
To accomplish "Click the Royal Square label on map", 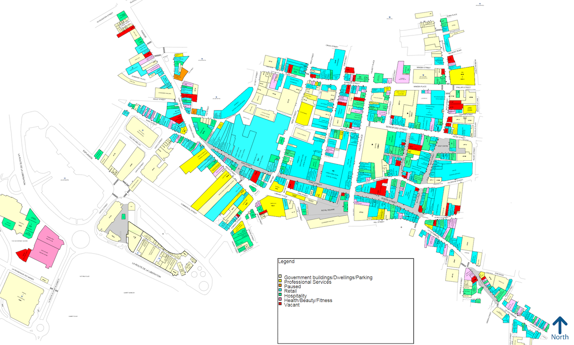I will [x=328, y=210].
